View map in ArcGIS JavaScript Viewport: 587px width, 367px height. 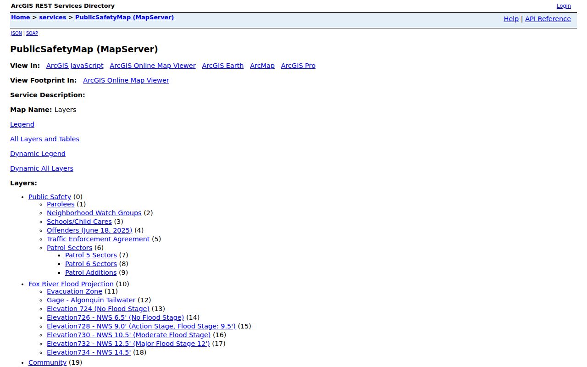[75, 66]
